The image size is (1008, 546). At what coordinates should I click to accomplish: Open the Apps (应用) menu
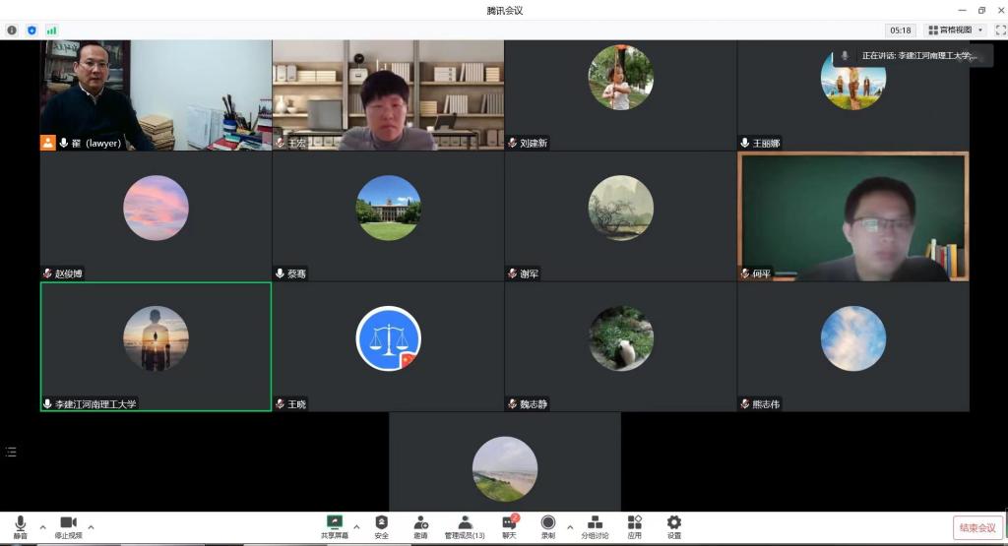(635, 526)
